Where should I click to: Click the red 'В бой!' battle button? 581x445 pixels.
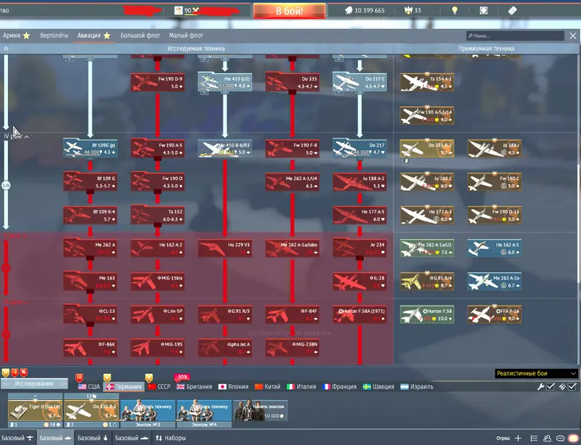(x=288, y=11)
